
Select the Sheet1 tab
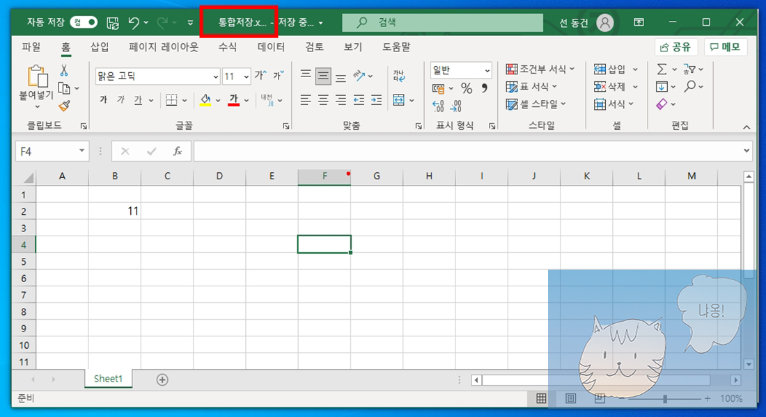point(108,379)
